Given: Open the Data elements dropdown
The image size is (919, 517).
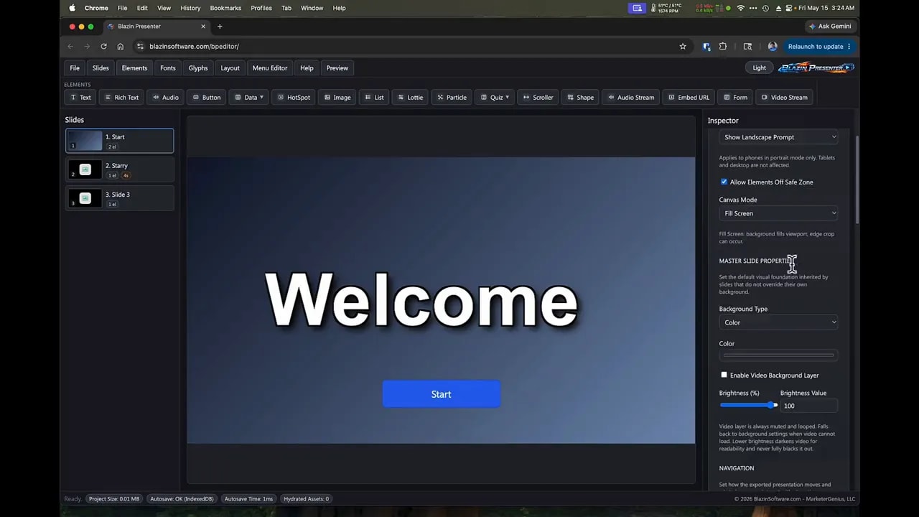Looking at the screenshot, I should tap(248, 98).
